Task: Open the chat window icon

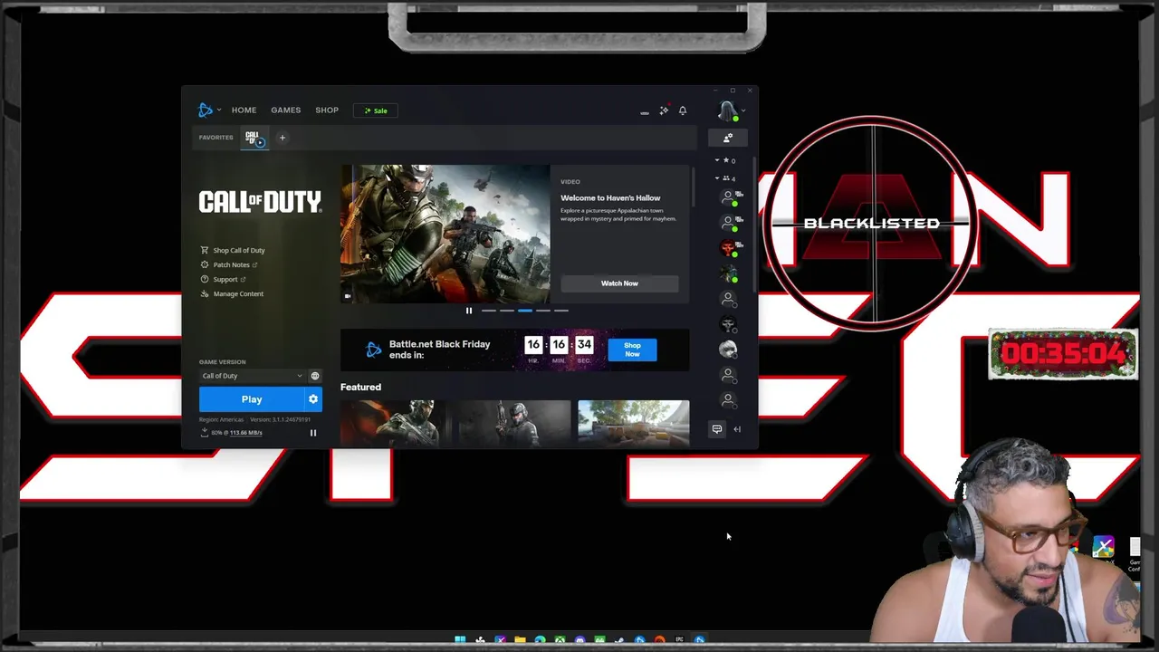Action: pos(717,429)
